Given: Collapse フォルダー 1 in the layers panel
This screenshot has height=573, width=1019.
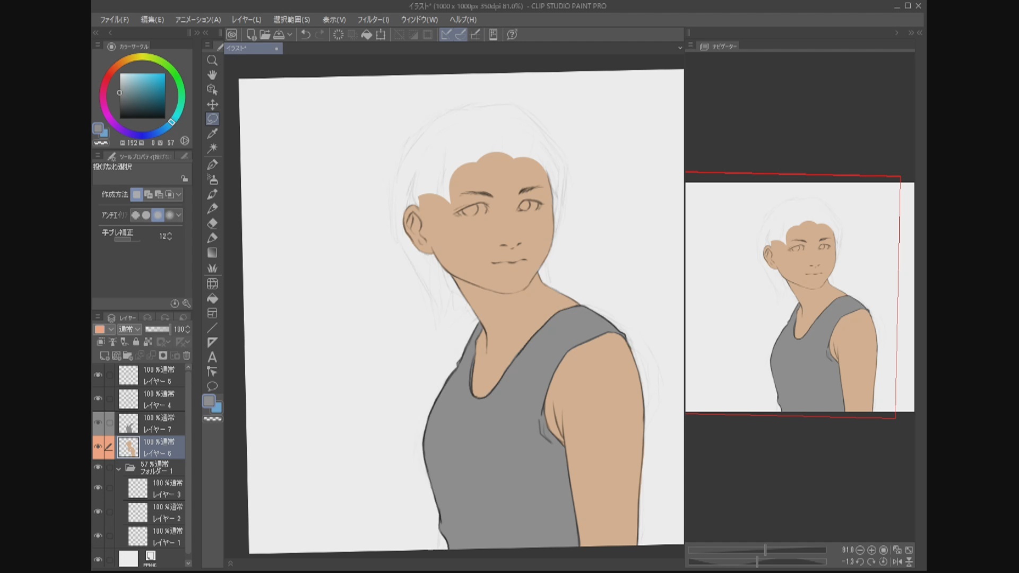Looking at the screenshot, I should click(118, 469).
